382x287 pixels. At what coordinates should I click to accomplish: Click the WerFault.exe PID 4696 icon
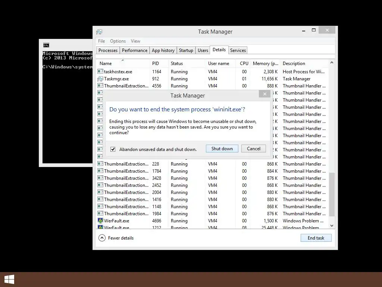pyautogui.click(x=100, y=220)
